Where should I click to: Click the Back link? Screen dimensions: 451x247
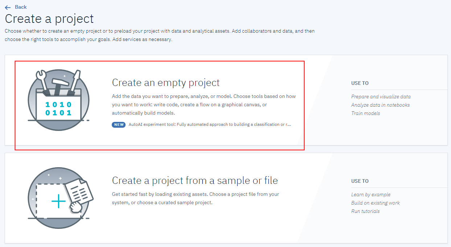click(20, 7)
